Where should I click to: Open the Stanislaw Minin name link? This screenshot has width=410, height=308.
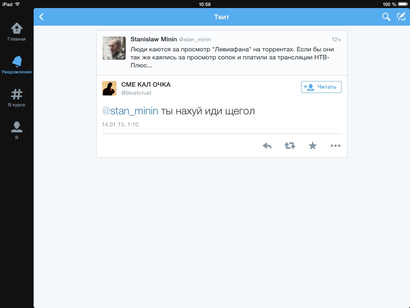coord(153,39)
